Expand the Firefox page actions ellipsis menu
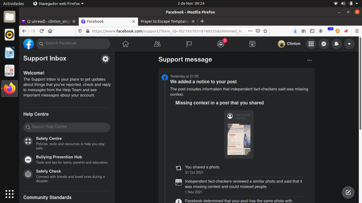Viewport: 362px width, 203px height. (x=250, y=31)
